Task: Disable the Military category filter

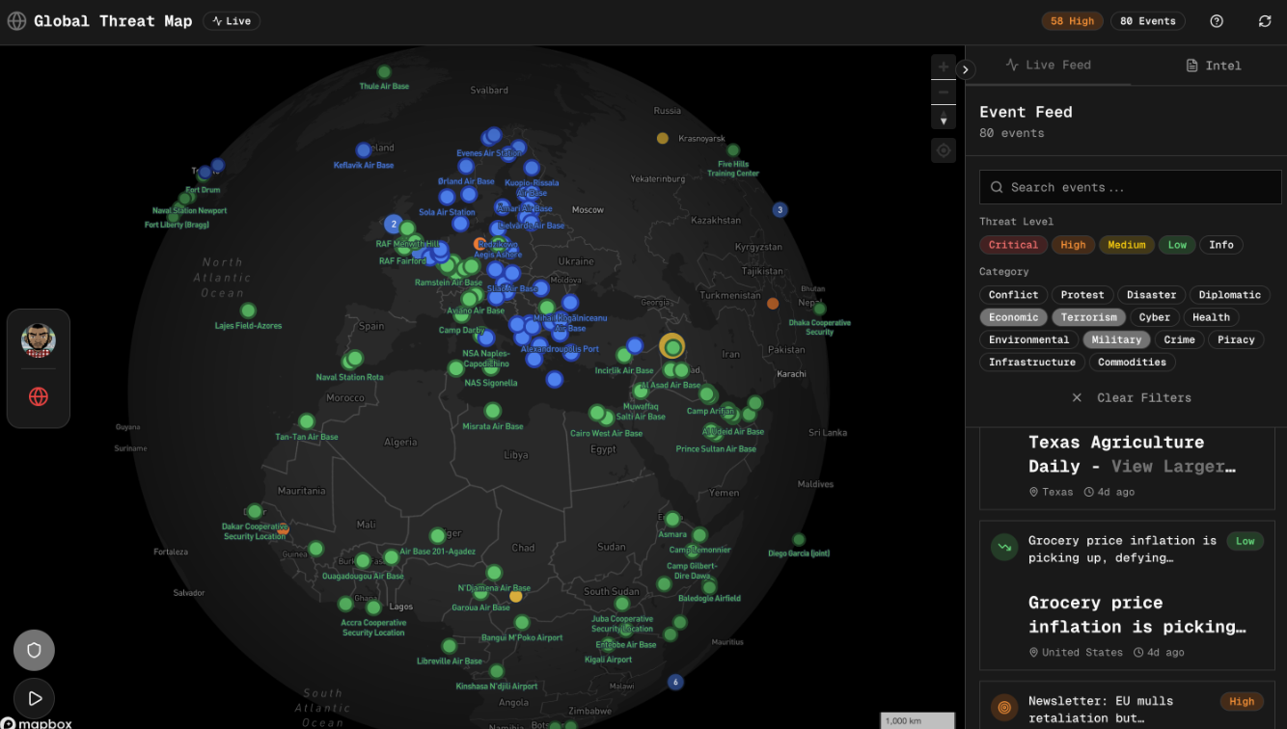Action: pos(1116,339)
